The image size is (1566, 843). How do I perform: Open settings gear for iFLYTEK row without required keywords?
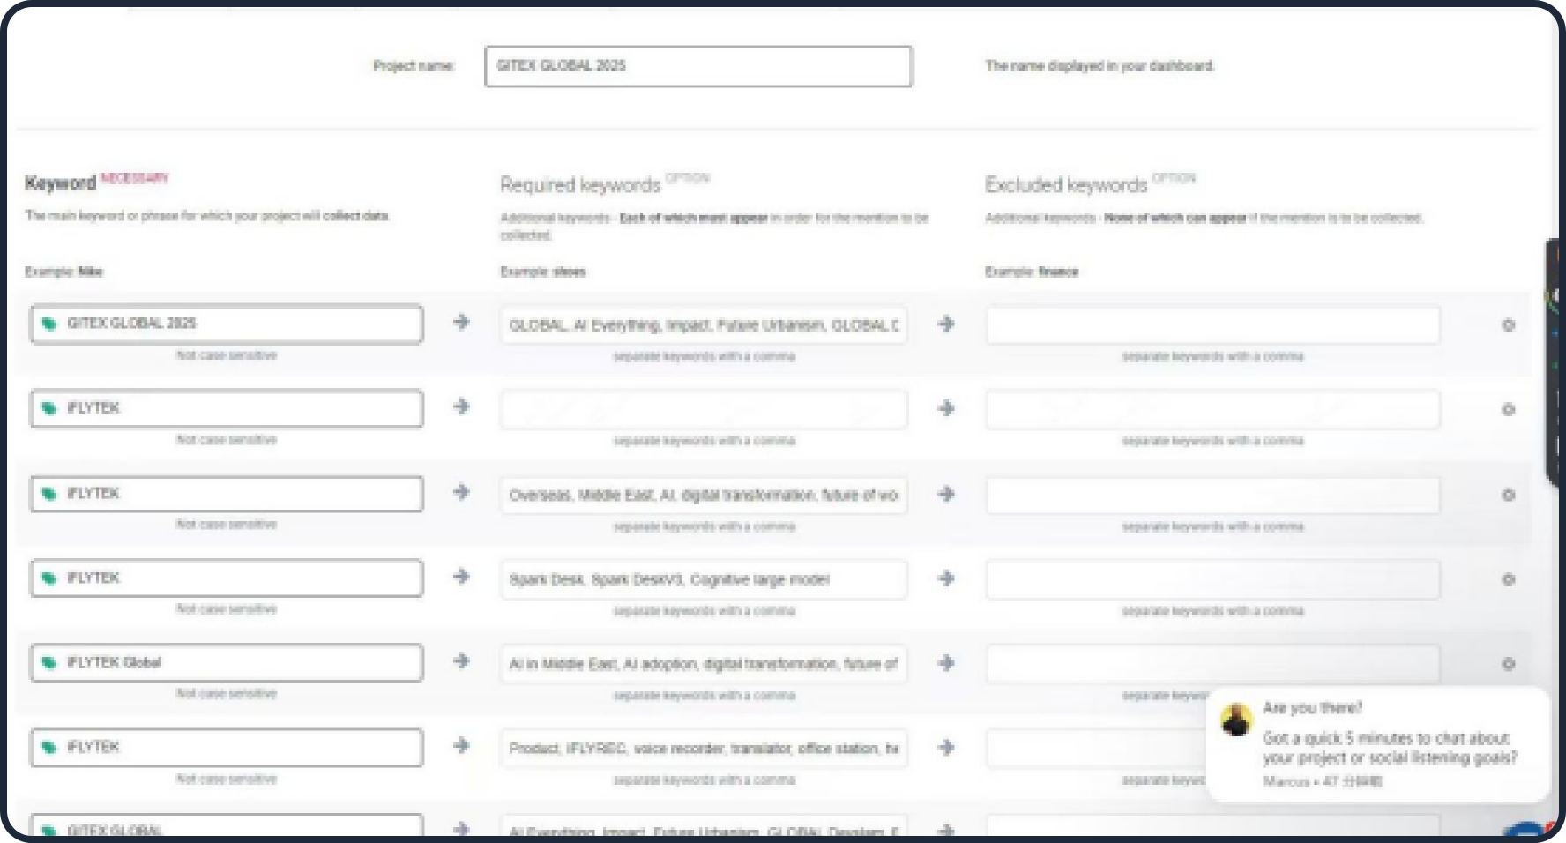point(1508,410)
